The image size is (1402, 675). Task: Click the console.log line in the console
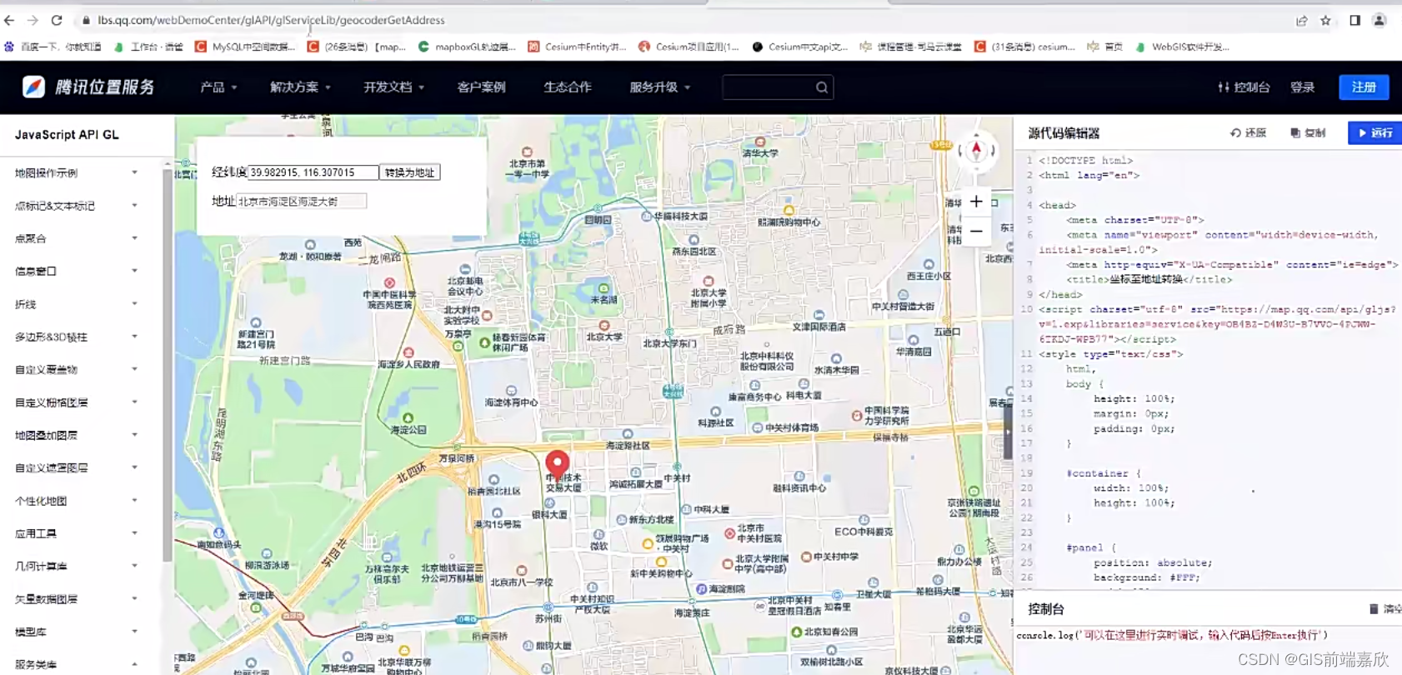pos(1172,636)
